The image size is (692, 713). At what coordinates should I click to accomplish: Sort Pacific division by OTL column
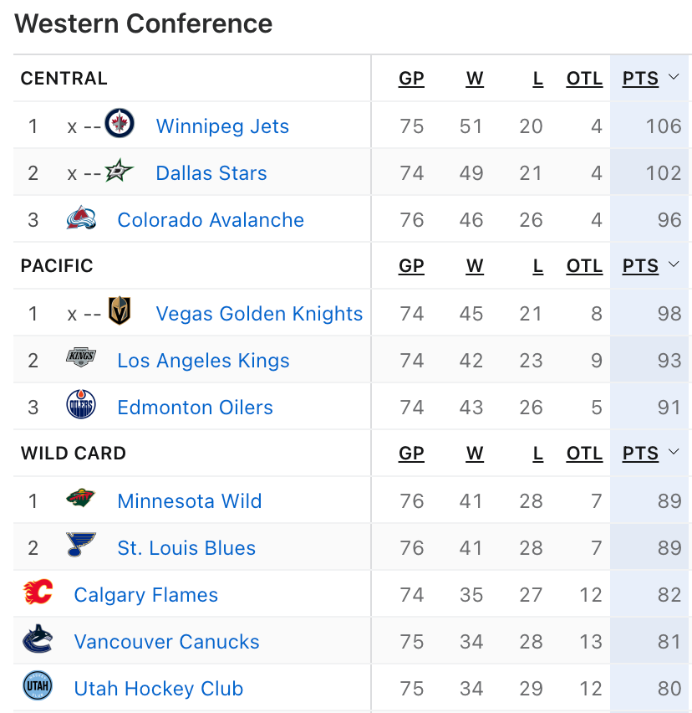pos(584,266)
